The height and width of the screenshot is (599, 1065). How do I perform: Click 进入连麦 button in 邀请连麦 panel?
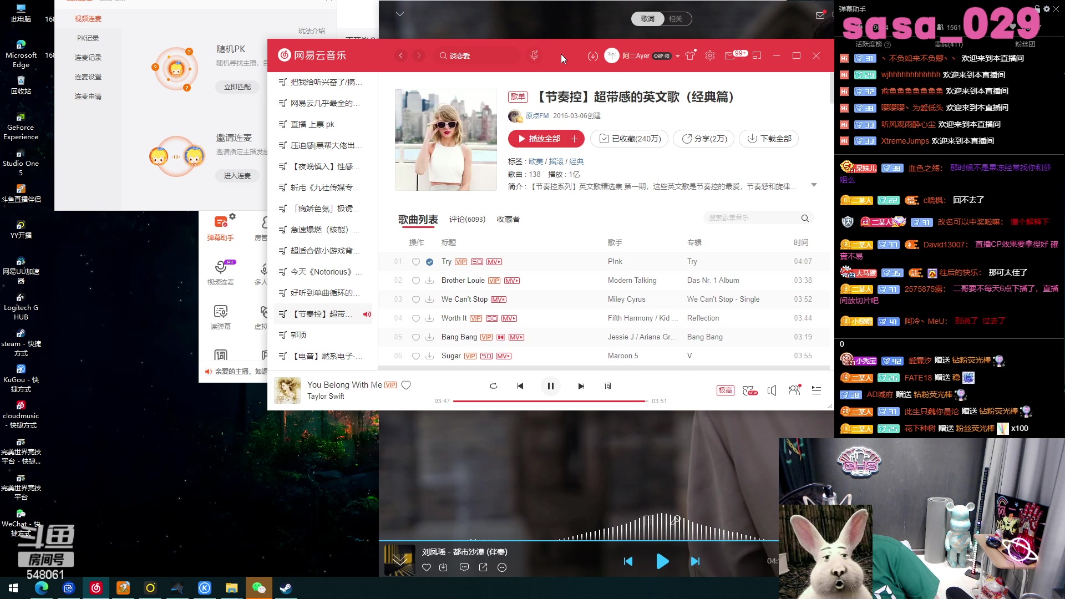tap(237, 176)
